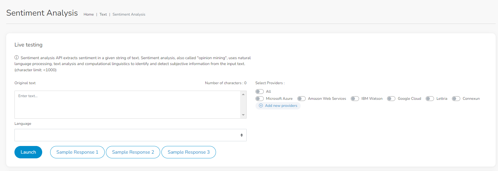The height and width of the screenshot is (171, 498).
Task: Enable the Microsoft Azure provider
Action: click(260, 99)
